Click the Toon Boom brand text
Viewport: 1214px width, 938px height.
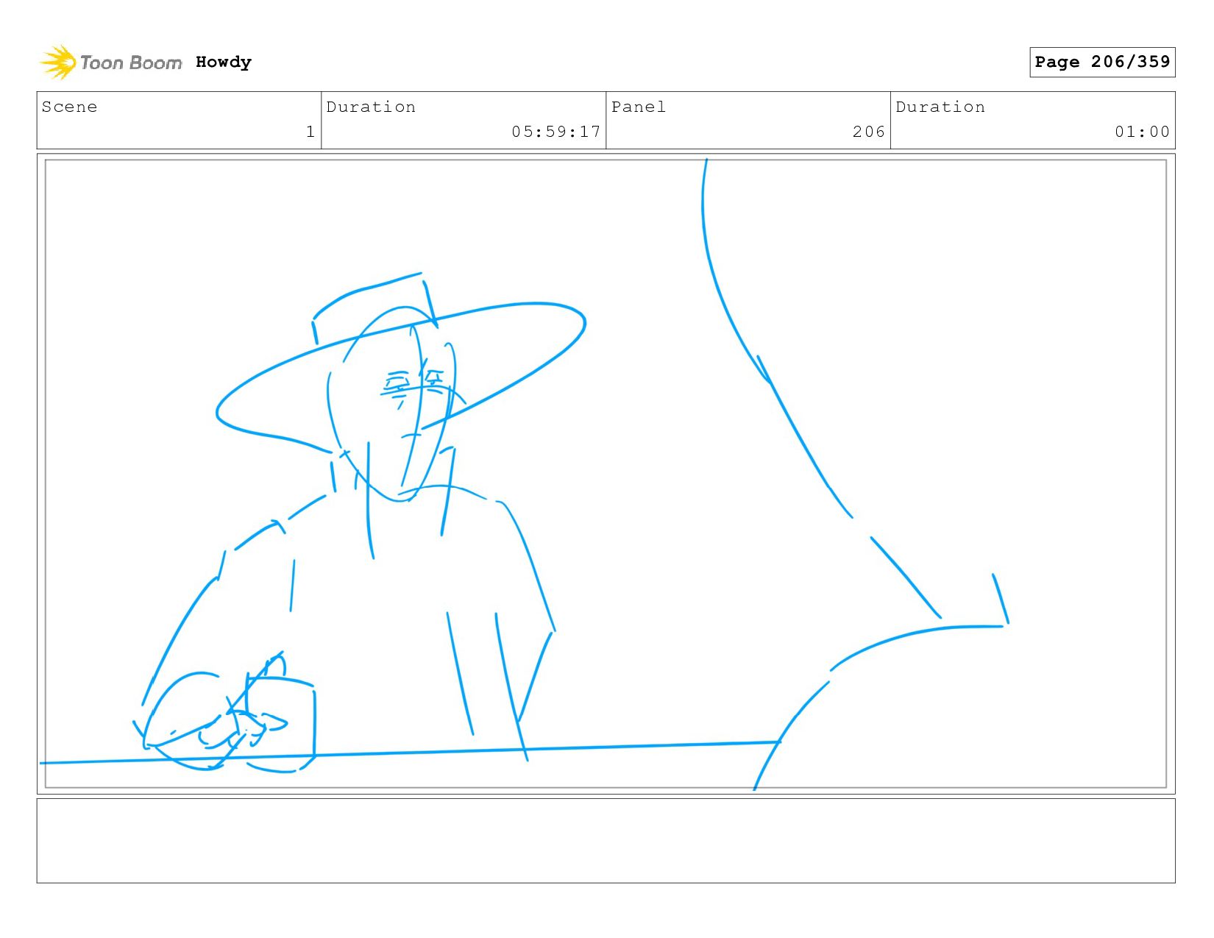[x=131, y=63]
